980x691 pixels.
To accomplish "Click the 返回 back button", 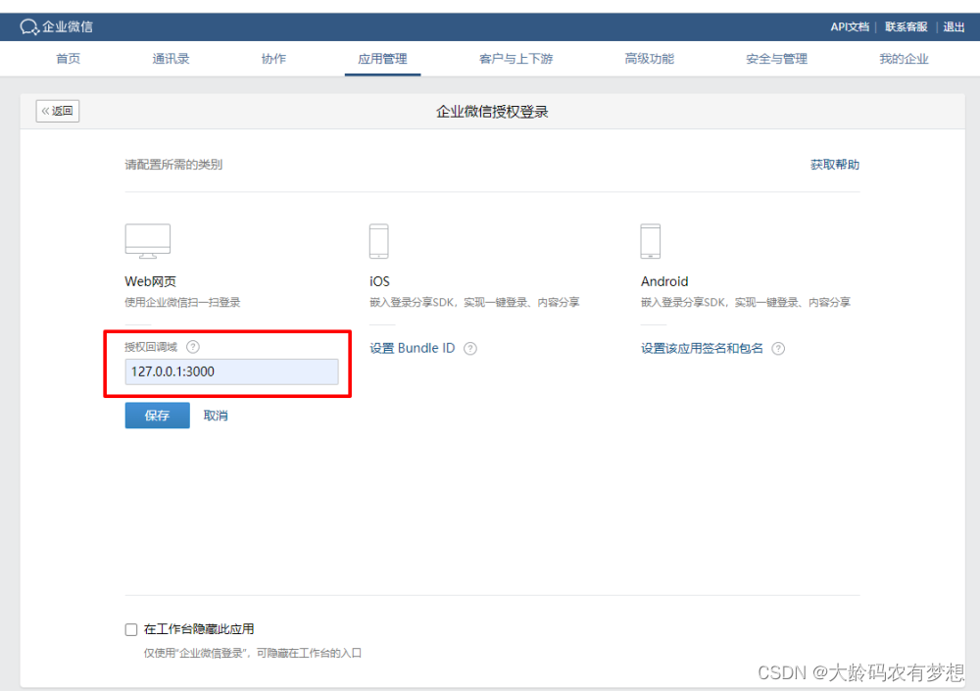I will [x=58, y=111].
